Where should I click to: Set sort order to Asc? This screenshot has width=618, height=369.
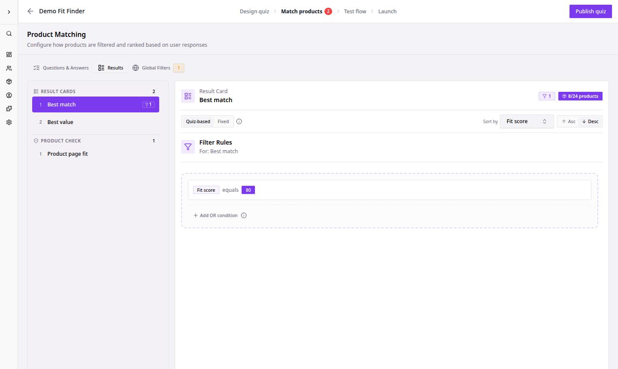coord(569,121)
